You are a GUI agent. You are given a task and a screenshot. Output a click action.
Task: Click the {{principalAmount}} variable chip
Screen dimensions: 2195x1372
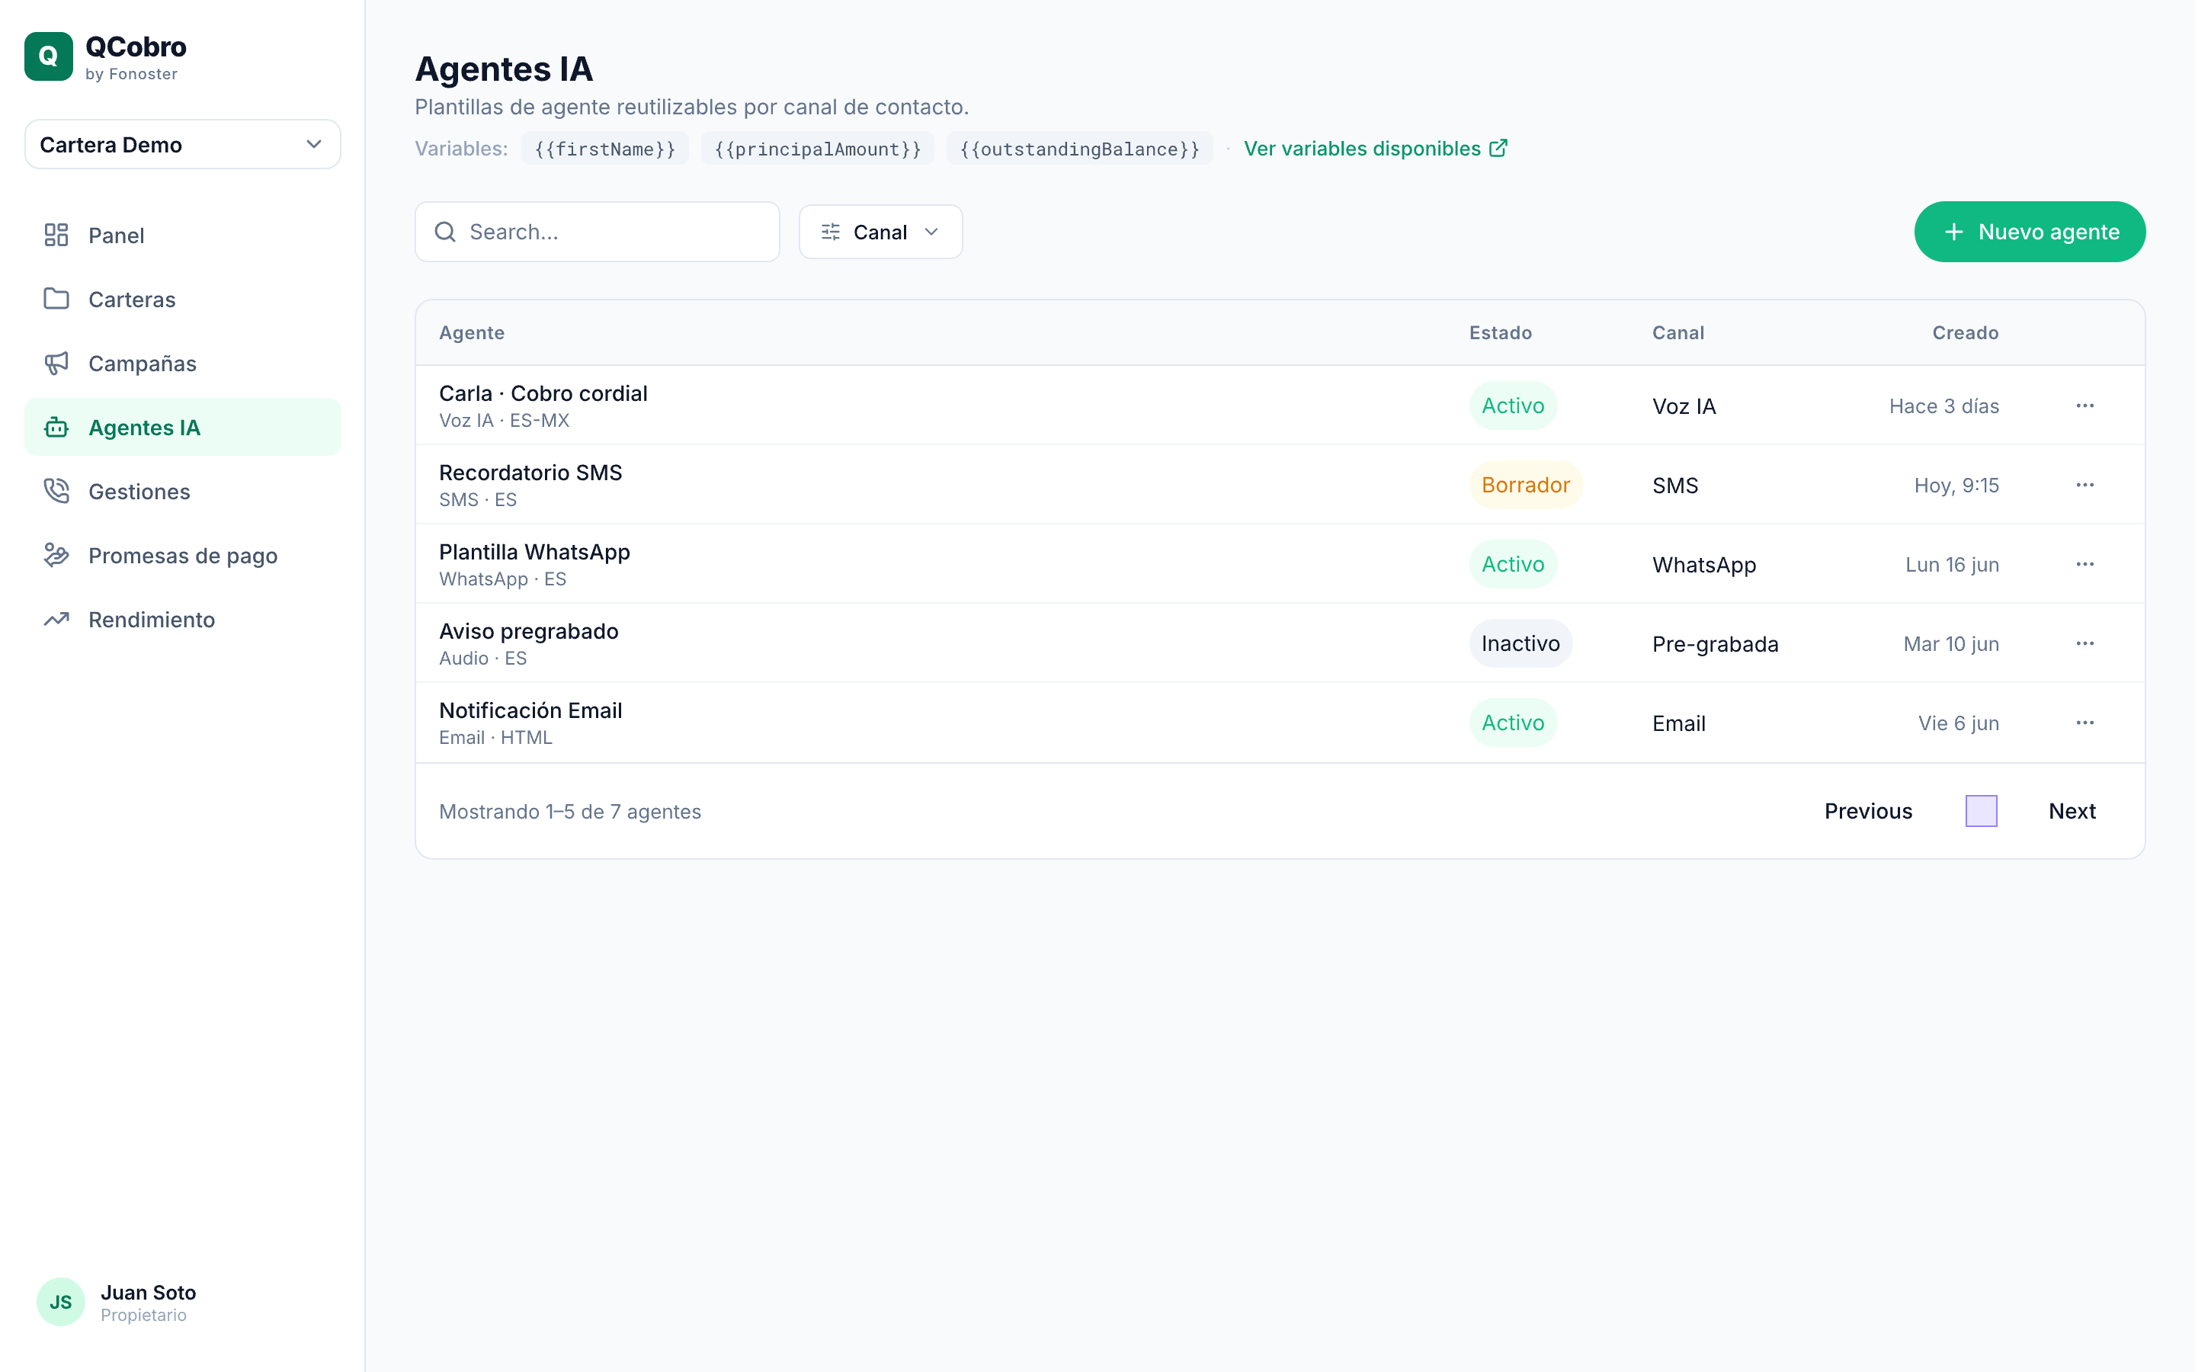817,149
